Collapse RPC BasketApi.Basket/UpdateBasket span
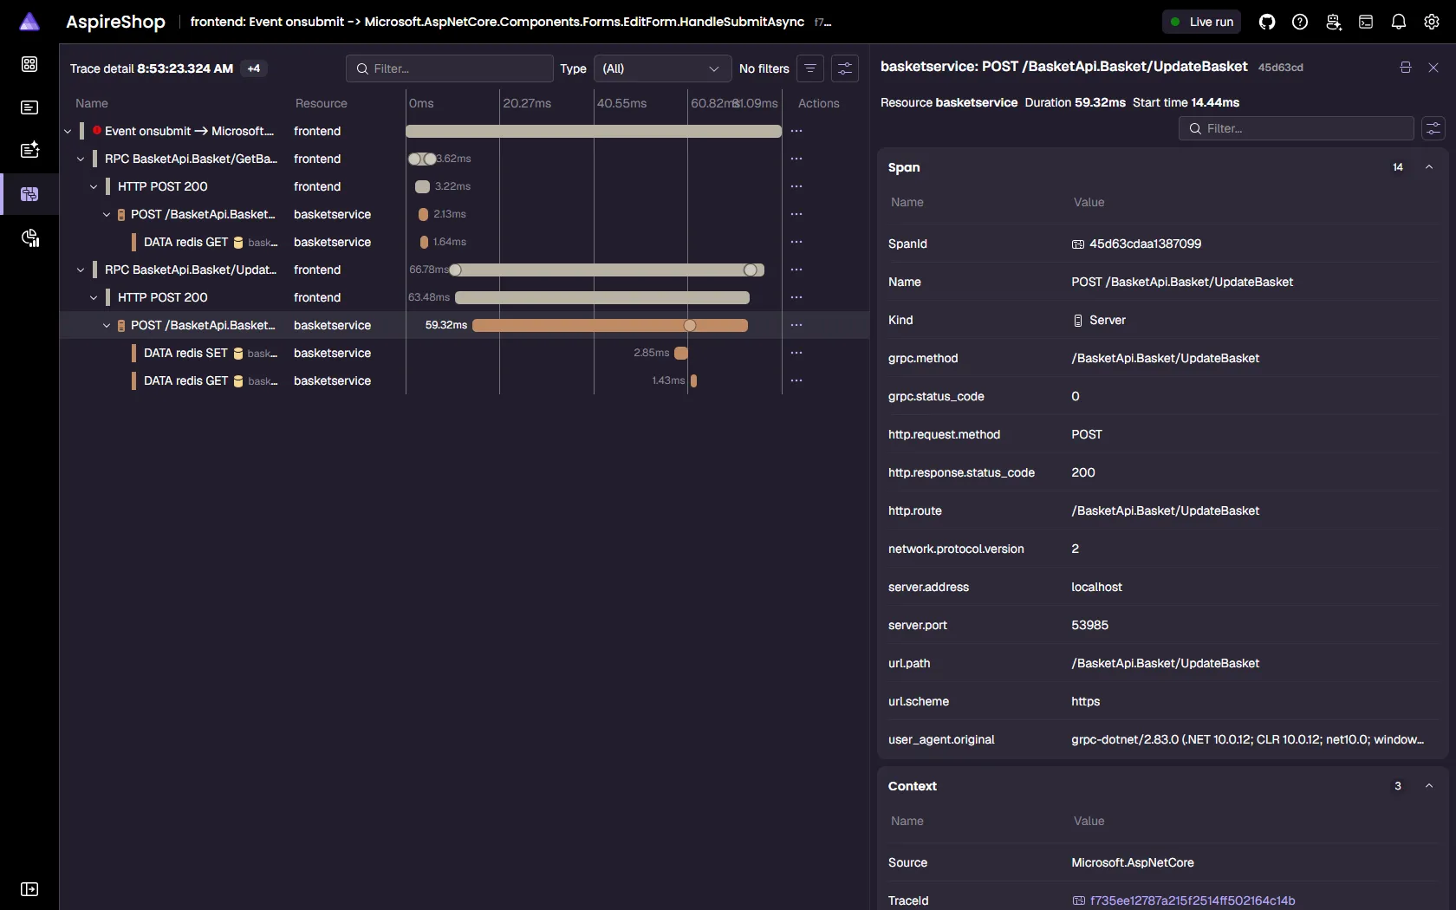The image size is (1456, 910). pyautogui.click(x=81, y=270)
